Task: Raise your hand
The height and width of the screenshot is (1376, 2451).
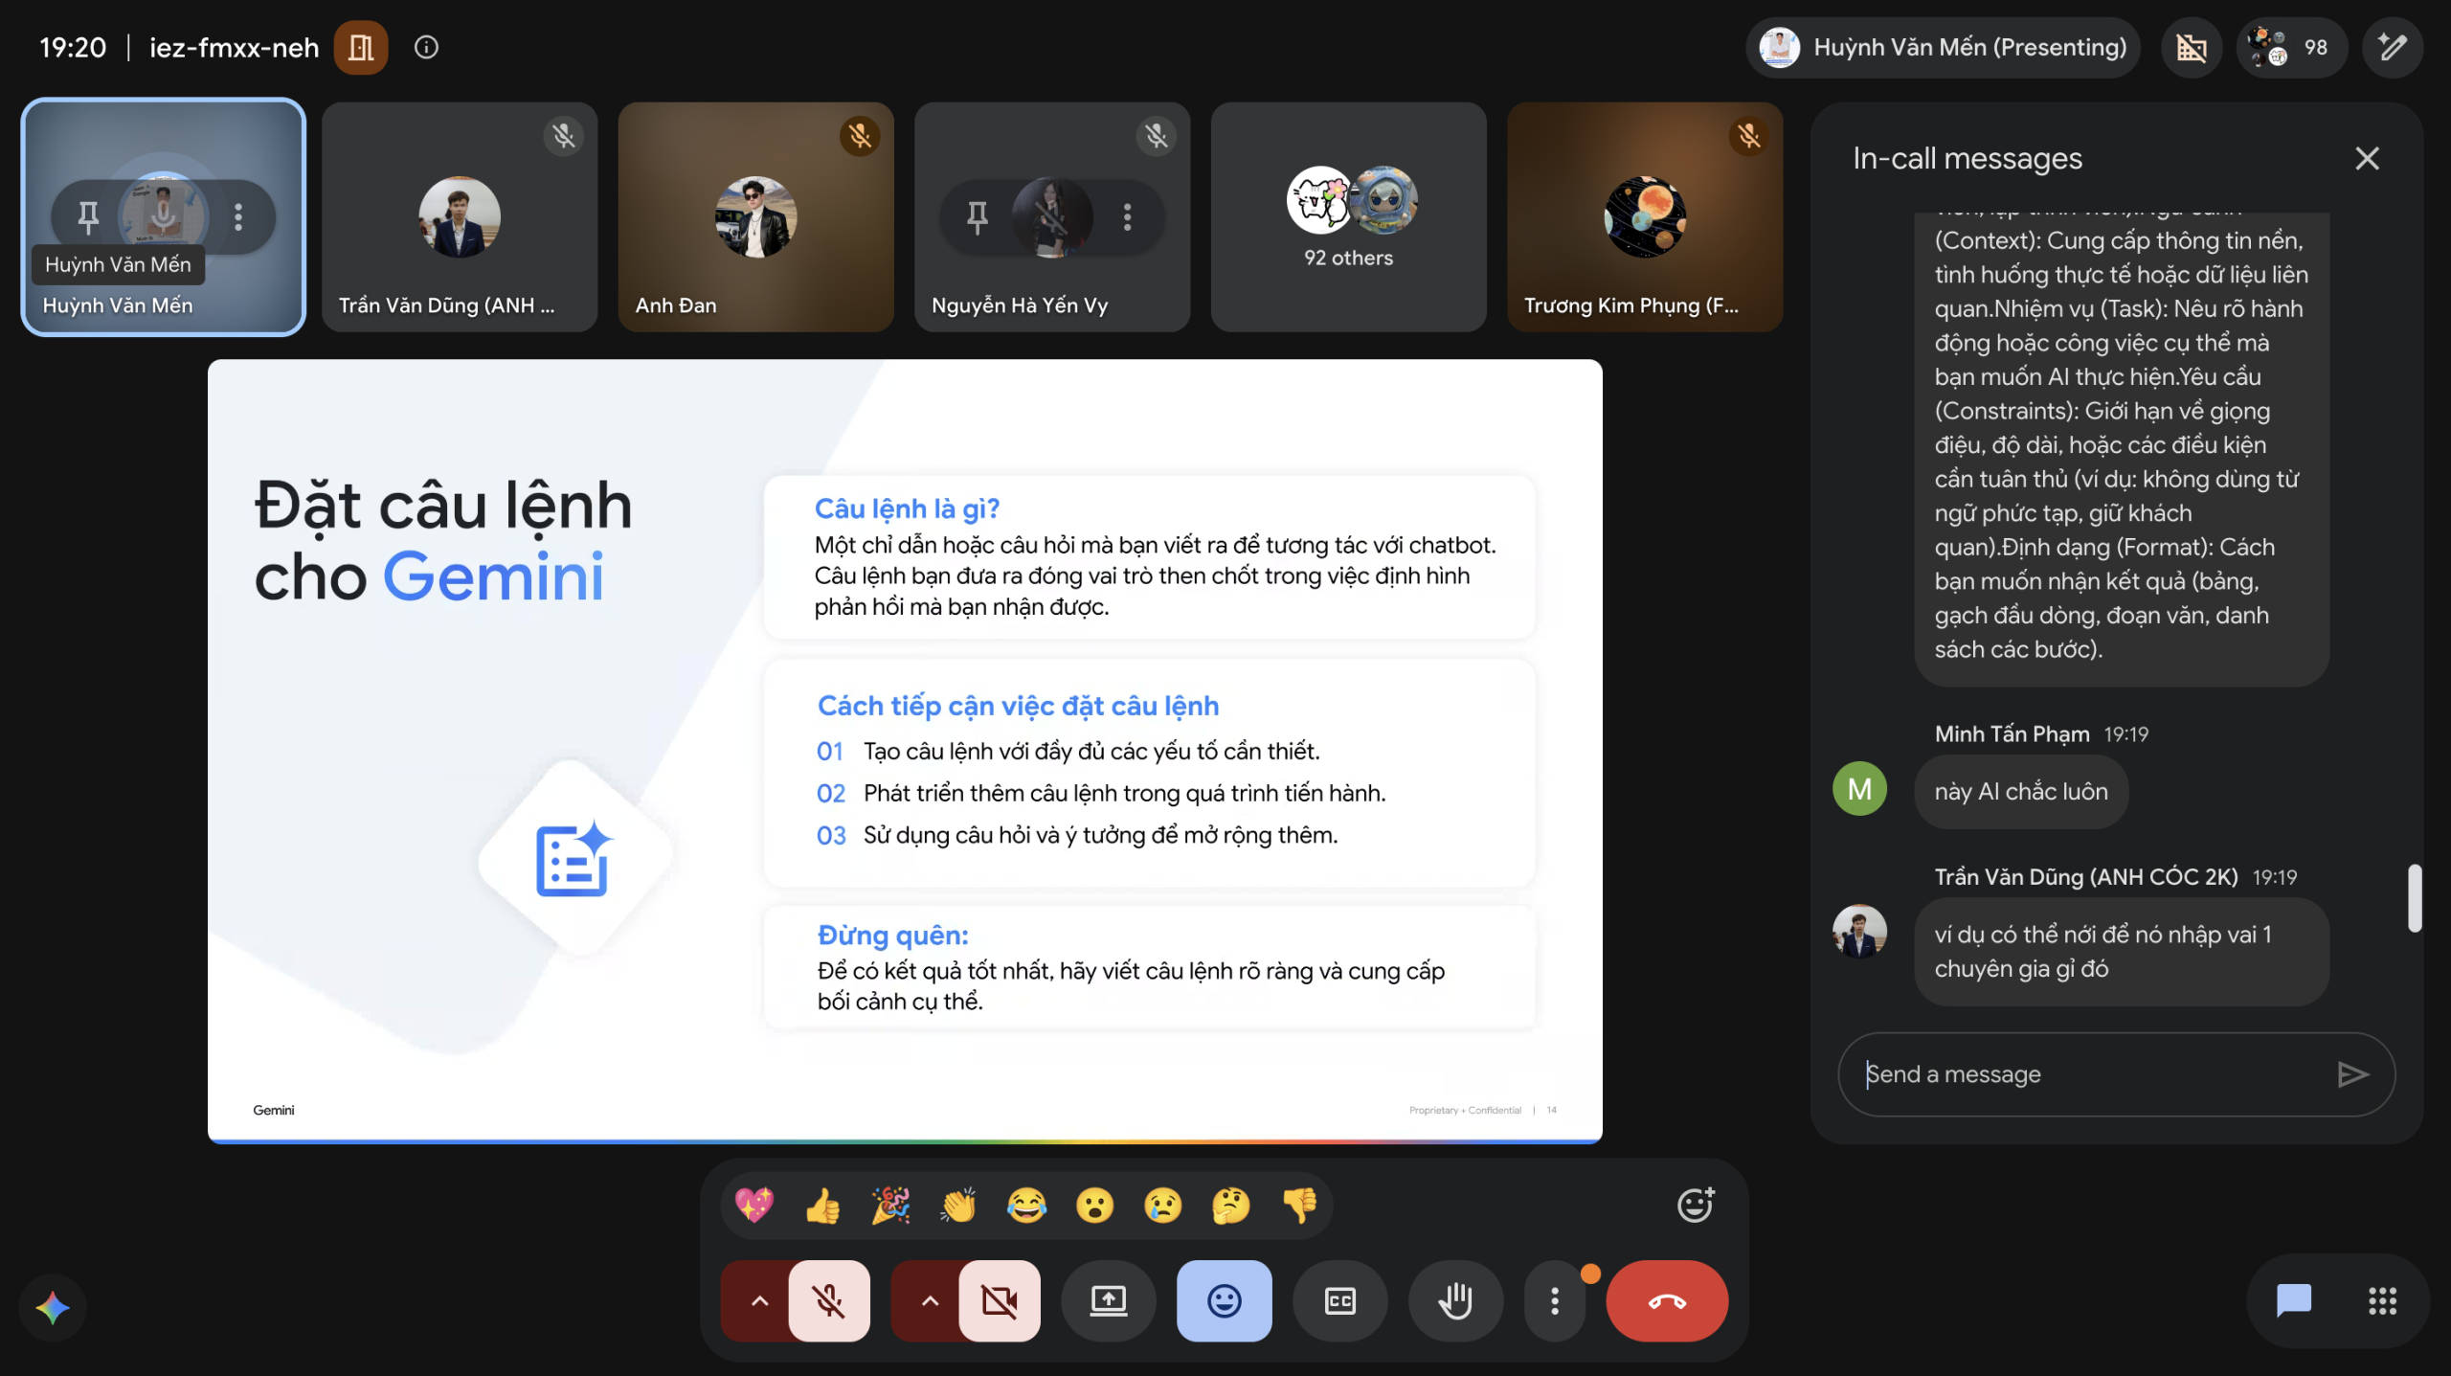Action: point(1455,1300)
